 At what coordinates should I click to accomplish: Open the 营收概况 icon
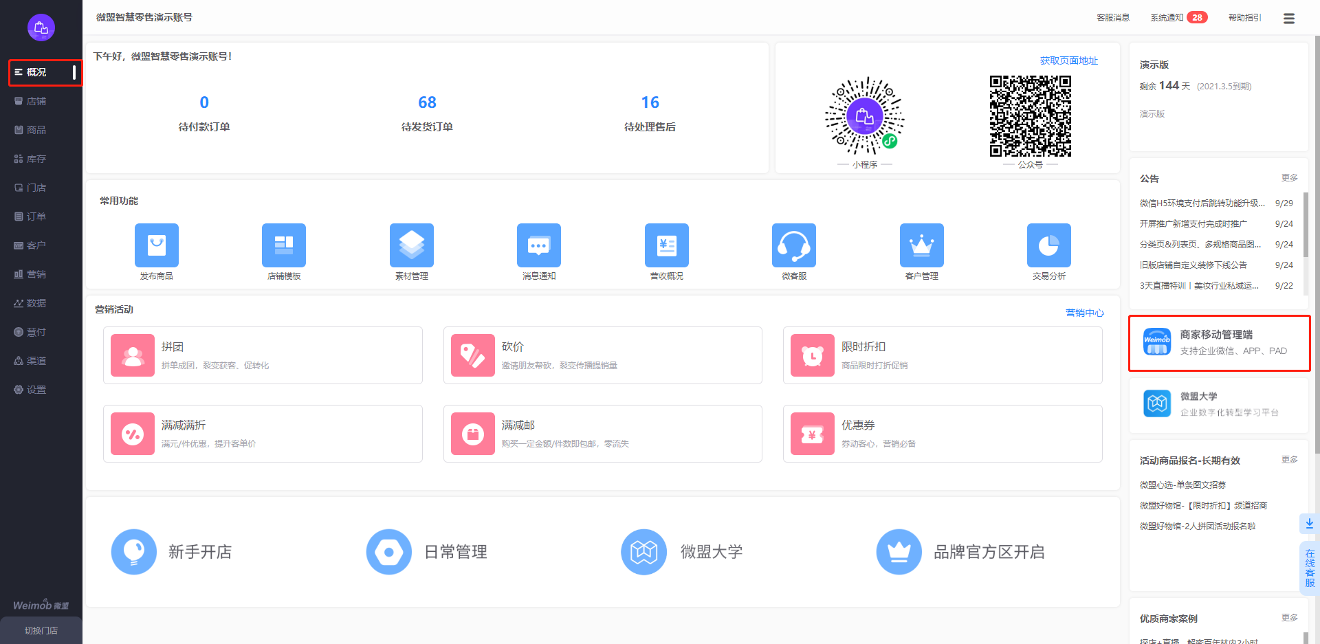pos(667,245)
